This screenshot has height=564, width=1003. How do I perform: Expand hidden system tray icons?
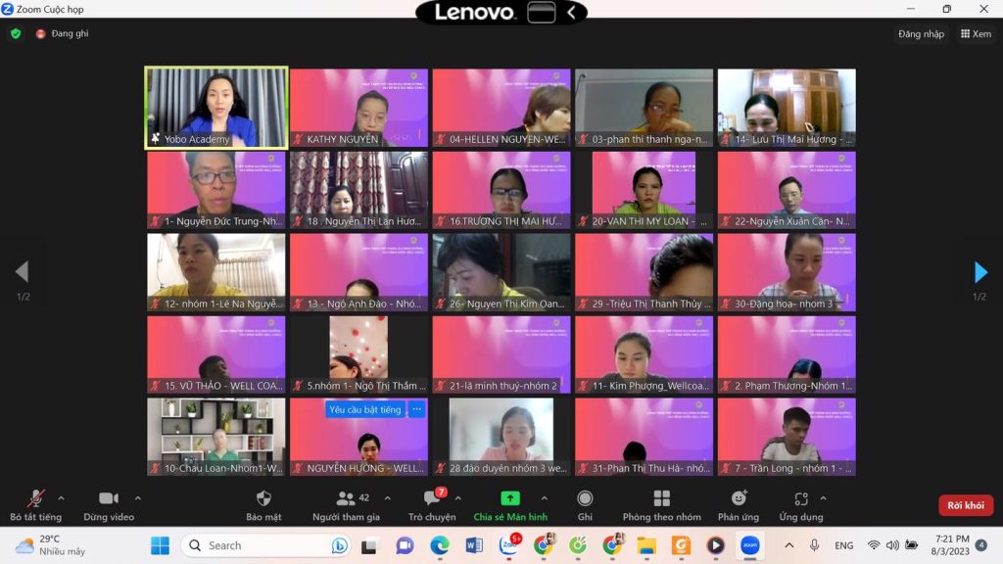pyautogui.click(x=789, y=544)
